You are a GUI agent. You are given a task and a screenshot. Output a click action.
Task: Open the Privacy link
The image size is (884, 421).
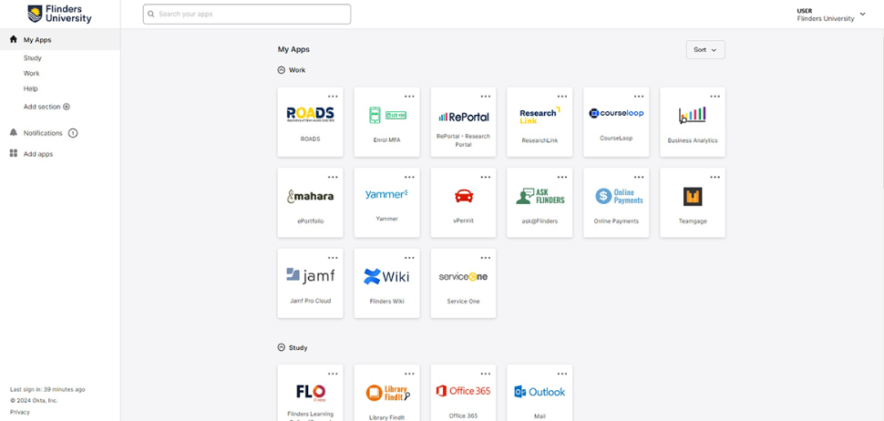[x=20, y=412]
